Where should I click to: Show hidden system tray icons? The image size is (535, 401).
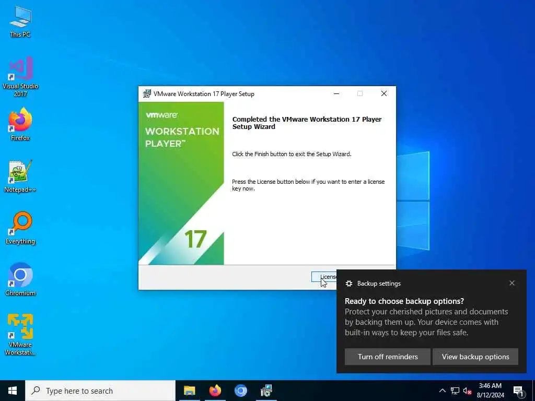click(442, 391)
